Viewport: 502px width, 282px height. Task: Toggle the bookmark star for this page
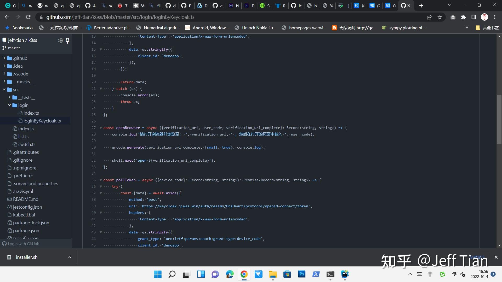[440, 17]
